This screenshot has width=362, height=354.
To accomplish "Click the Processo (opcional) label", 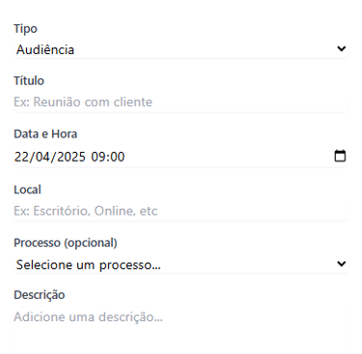I will pyautogui.click(x=66, y=243).
